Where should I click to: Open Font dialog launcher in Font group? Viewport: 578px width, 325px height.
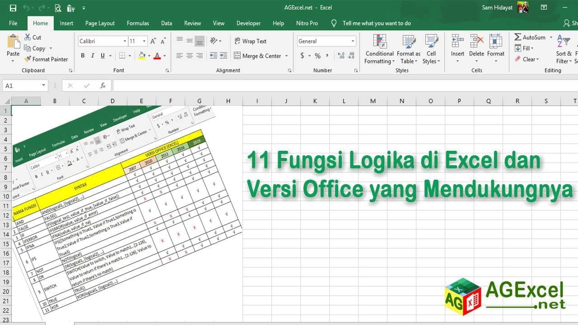168,70
